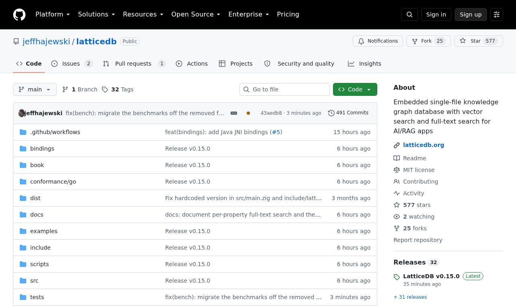
Task: Open the LatticeDB v0.15.0 release
Action: [431, 276]
